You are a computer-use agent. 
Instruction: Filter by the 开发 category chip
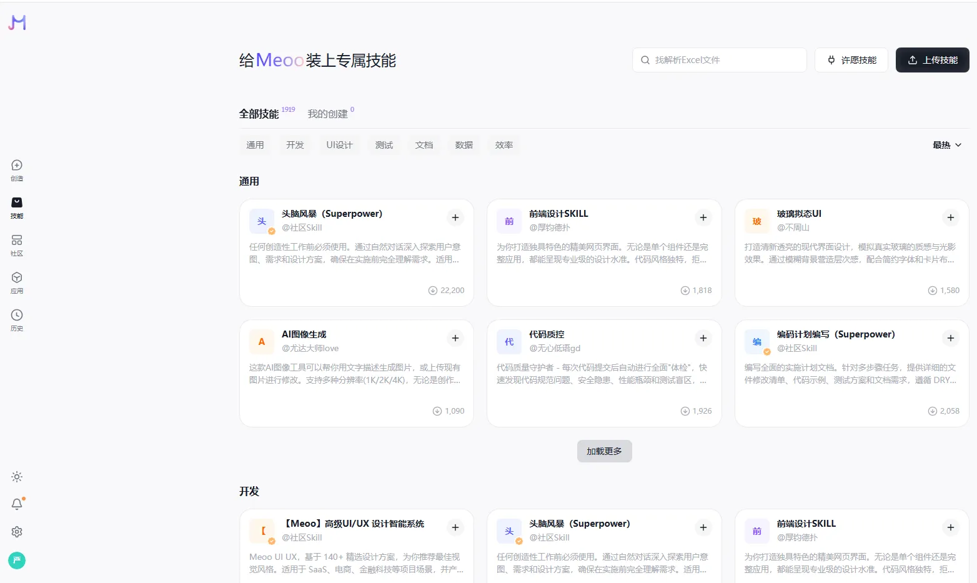(x=295, y=145)
